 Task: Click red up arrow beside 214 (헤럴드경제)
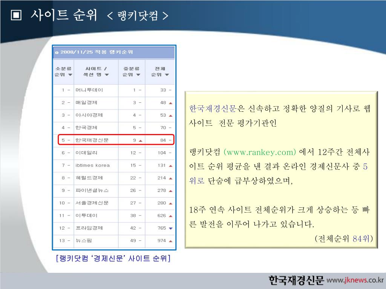pyautogui.click(x=171, y=178)
